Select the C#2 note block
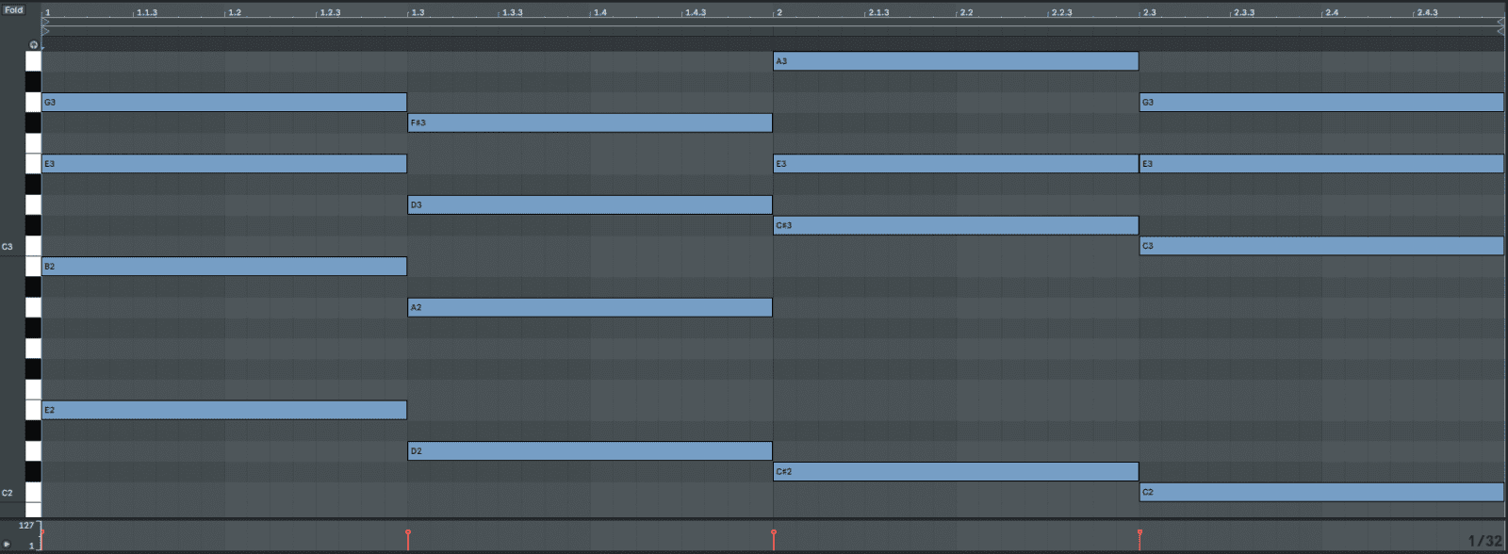1508x554 pixels. (956, 471)
